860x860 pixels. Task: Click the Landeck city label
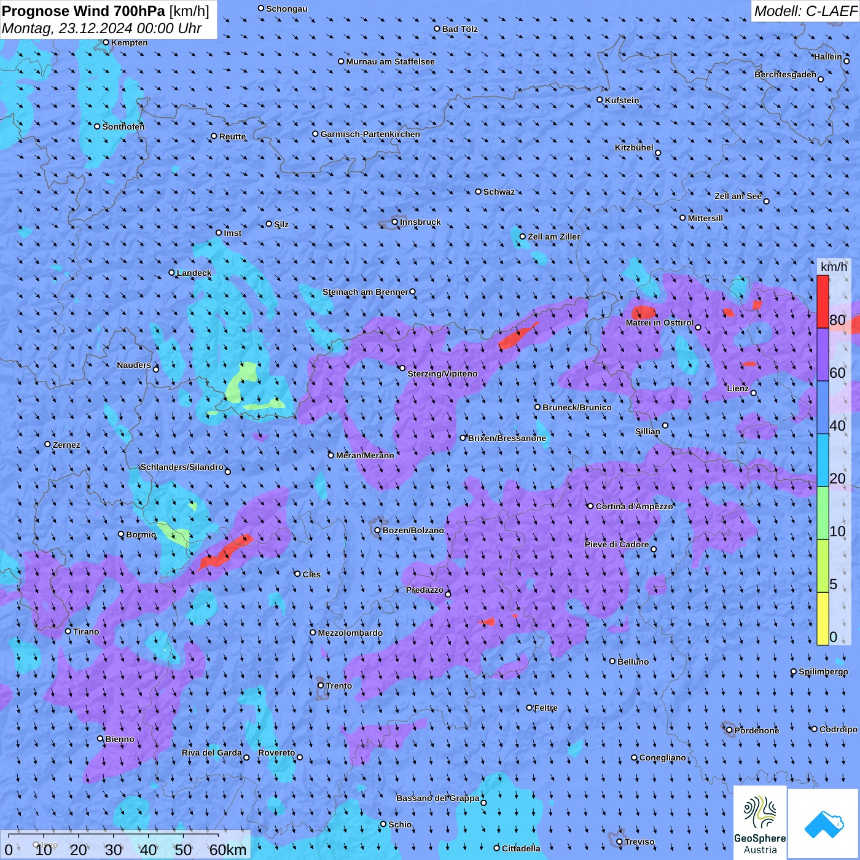click(194, 273)
